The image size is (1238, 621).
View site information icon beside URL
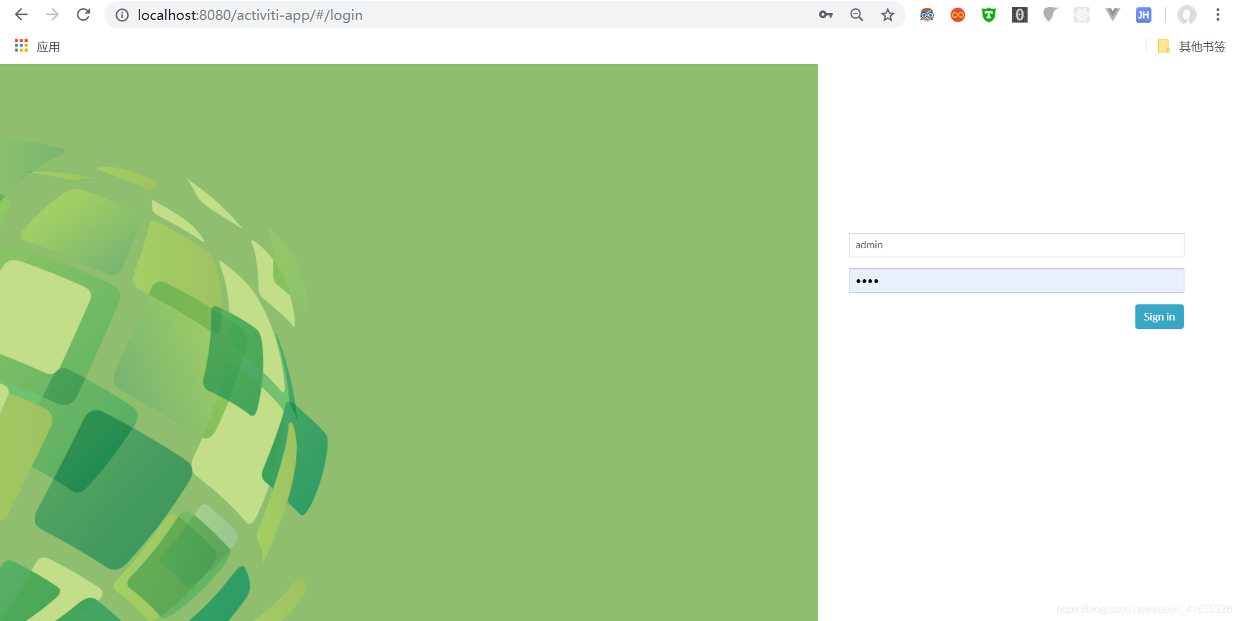pos(122,15)
